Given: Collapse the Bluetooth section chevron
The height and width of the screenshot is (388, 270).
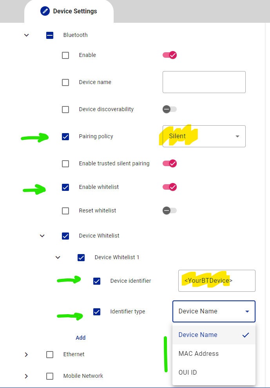Looking at the screenshot, I should 26,35.
